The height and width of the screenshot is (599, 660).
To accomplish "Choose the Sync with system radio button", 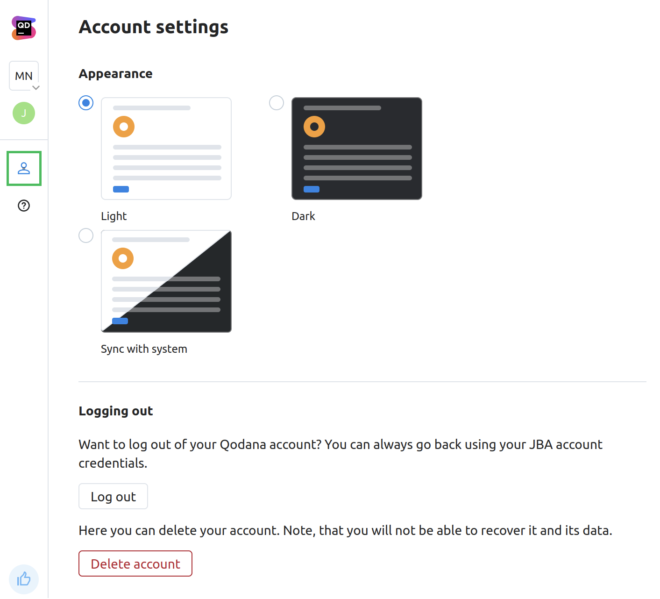I will tap(86, 236).
